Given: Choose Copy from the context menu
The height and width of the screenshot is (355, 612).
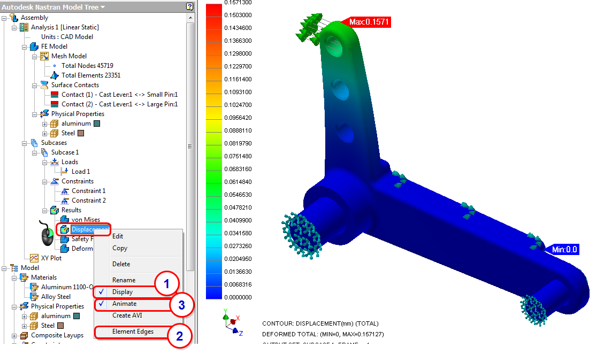Looking at the screenshot, I should (120, 248).
